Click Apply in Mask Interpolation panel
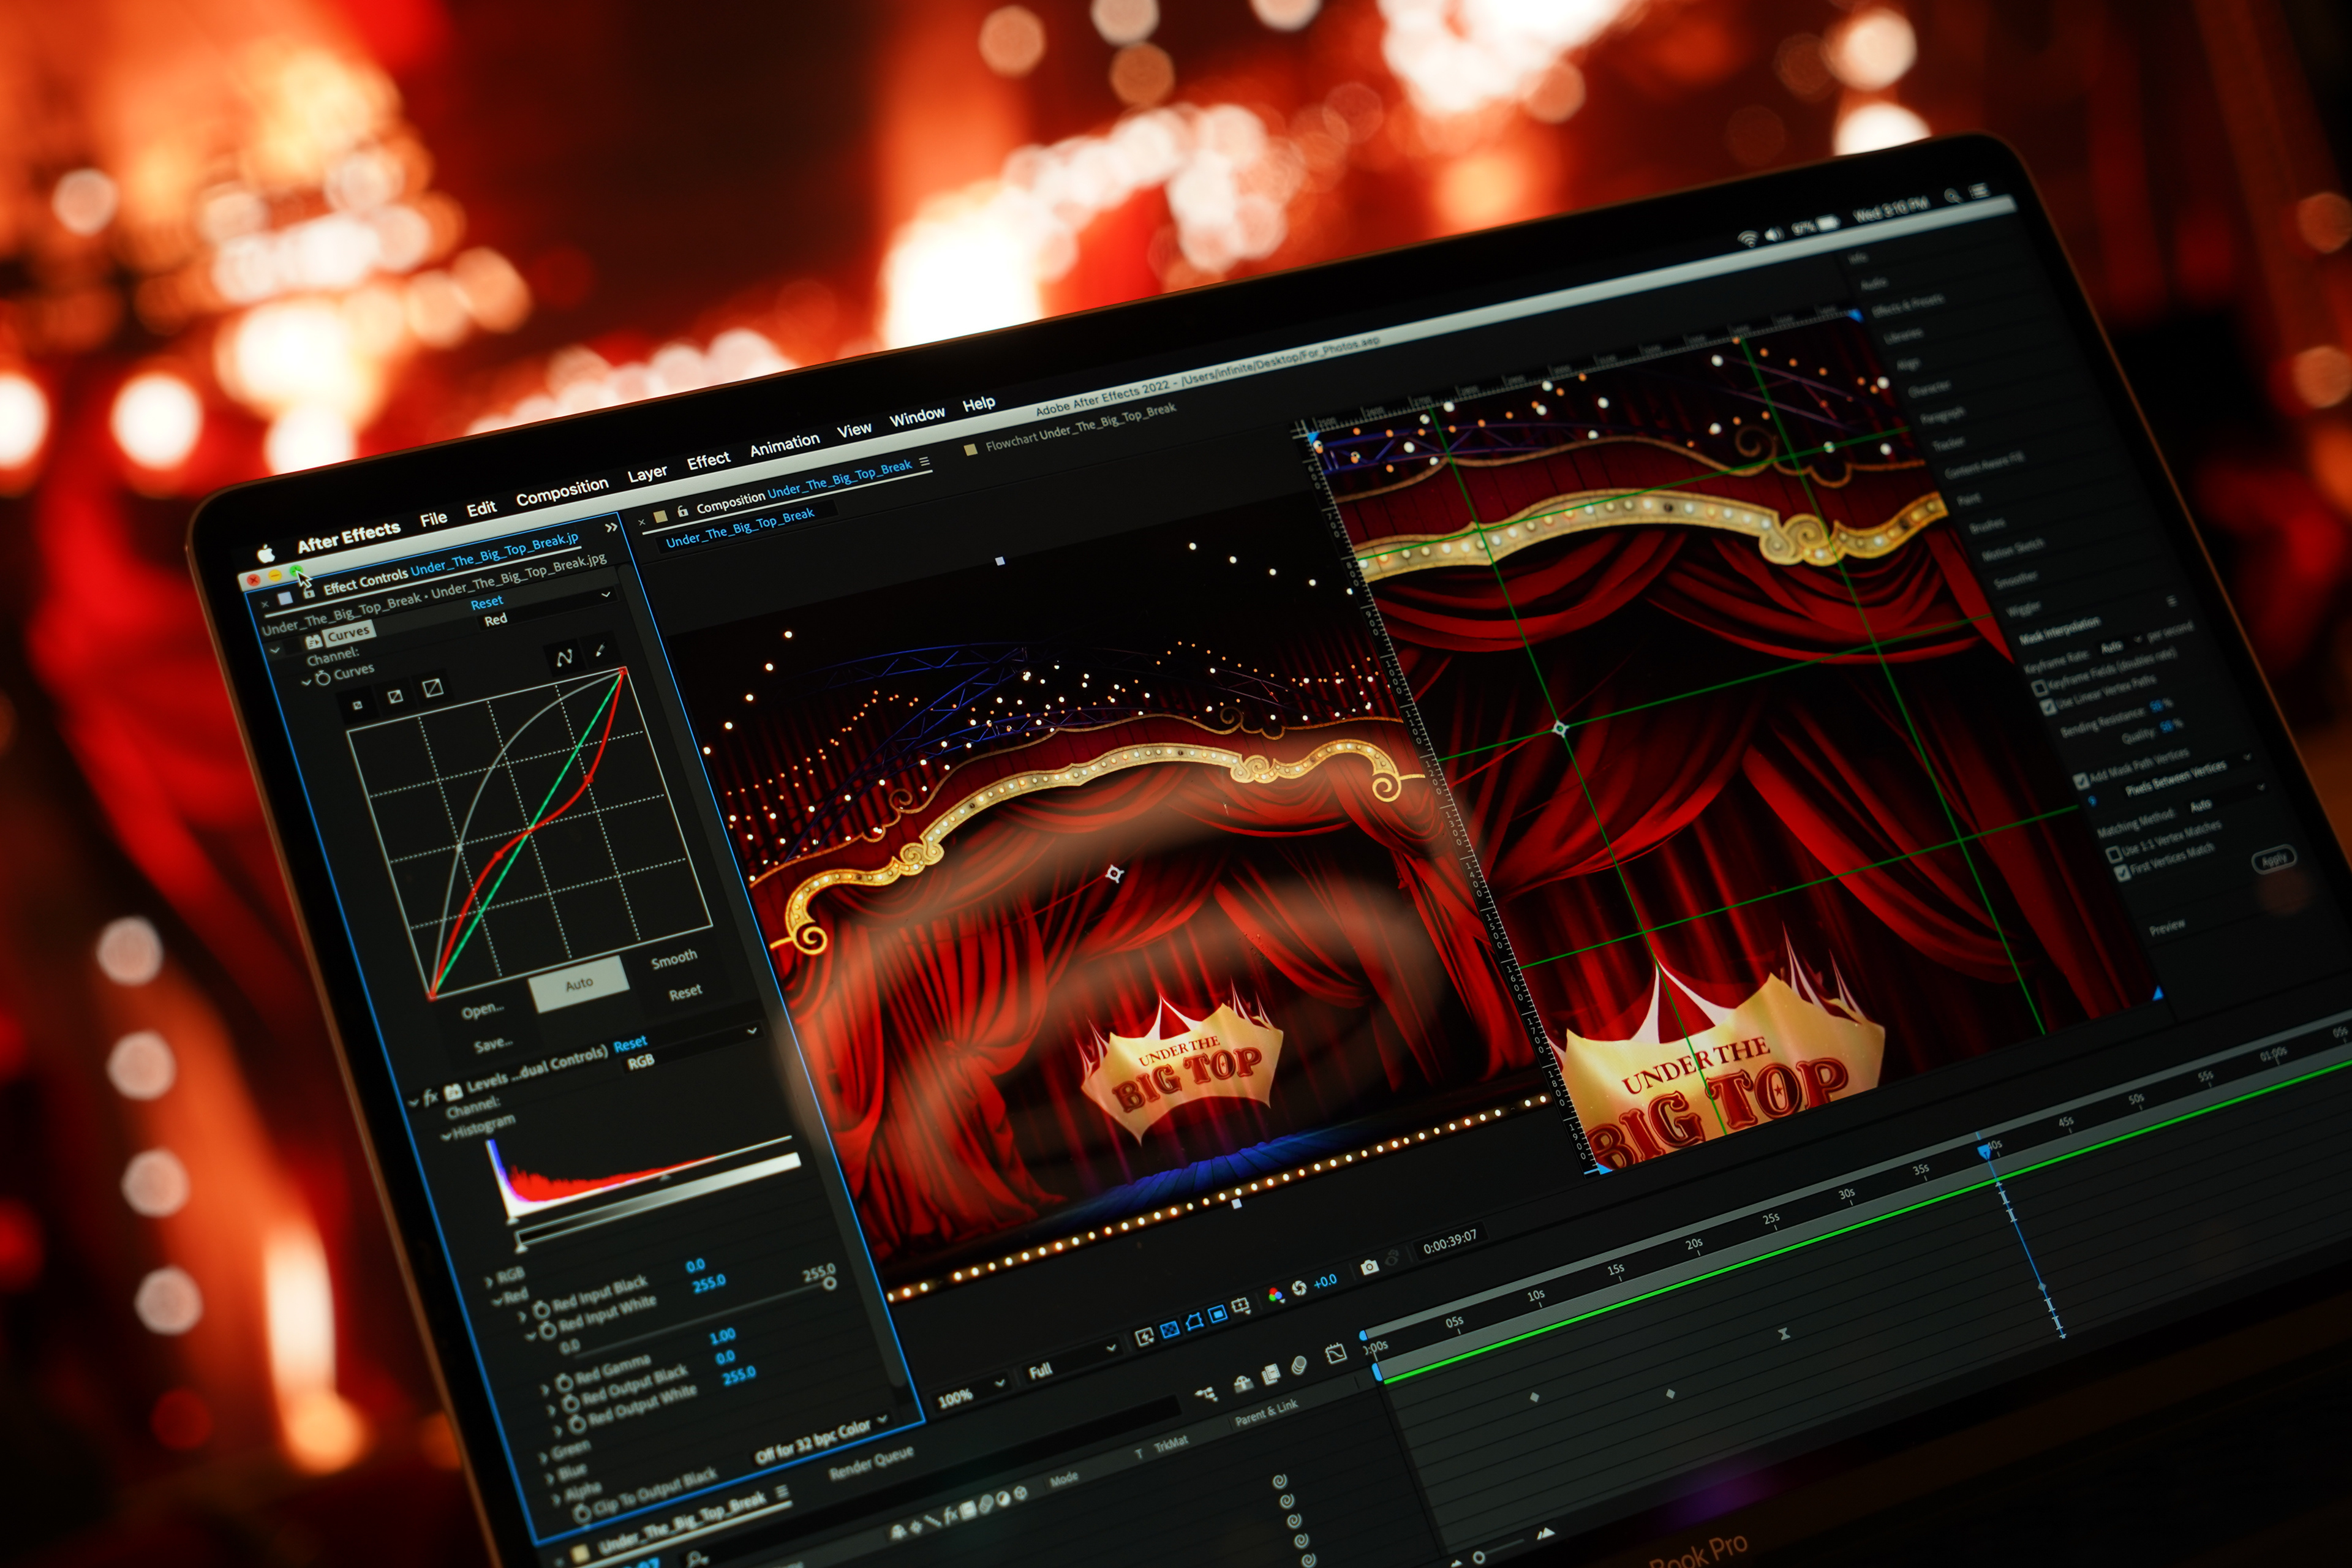 (x=2274, y=858)
